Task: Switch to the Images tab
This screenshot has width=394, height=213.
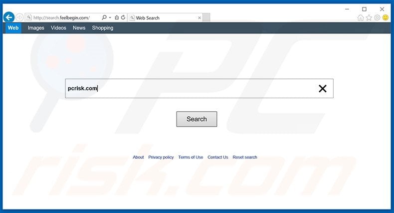Action: (x=36, y=28)
